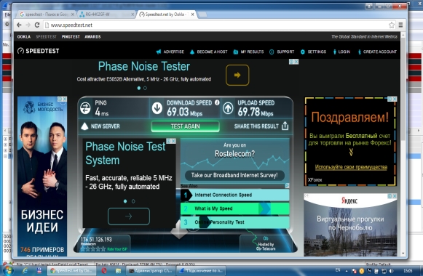Click the www.speedtest.net address bar
This screenshot has width=423, height=276.
pyautogui.click(x=216, y=25)
